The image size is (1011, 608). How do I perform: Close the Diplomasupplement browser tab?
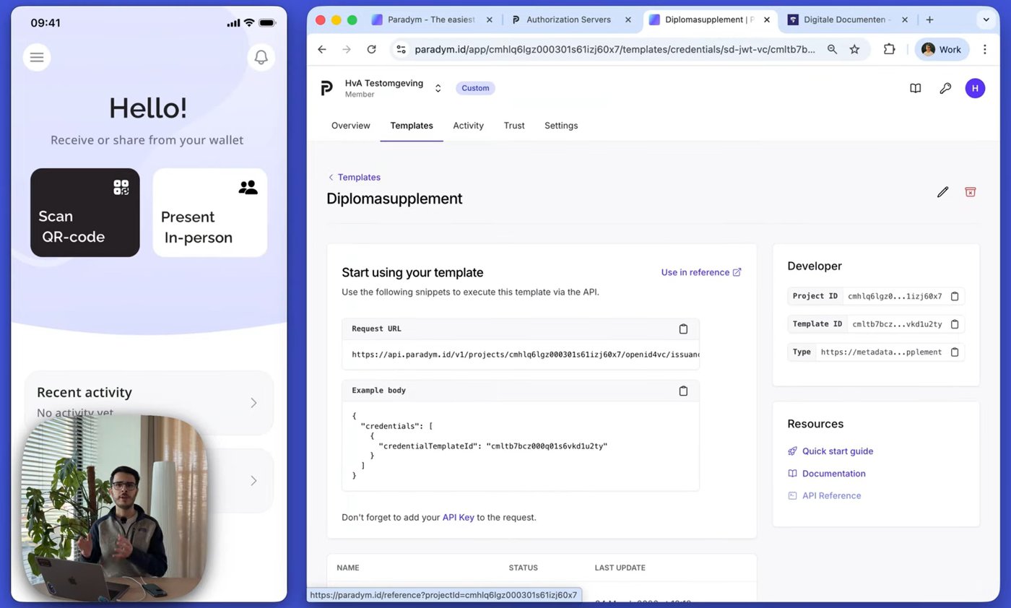pos(767,19)
